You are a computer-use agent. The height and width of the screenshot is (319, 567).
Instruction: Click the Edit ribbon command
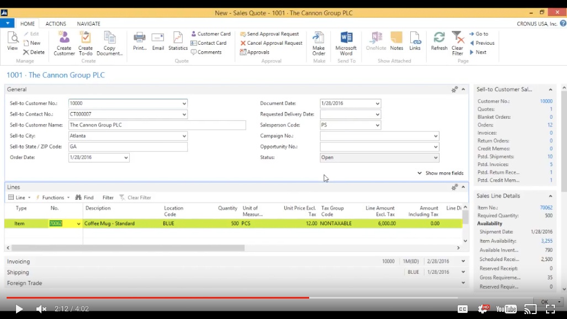coord(31,34)
